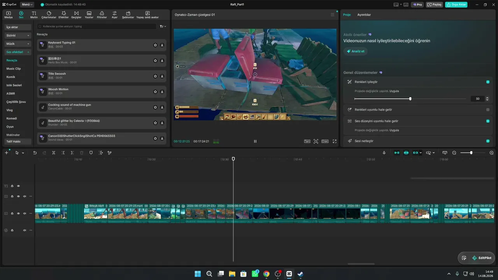Click the İçe aktar import button
The width and height of the screenshot is (498, 280).
[18, 27]
